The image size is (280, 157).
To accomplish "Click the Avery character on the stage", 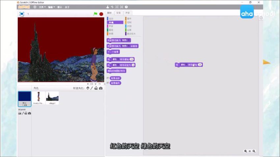I will 94,64.
